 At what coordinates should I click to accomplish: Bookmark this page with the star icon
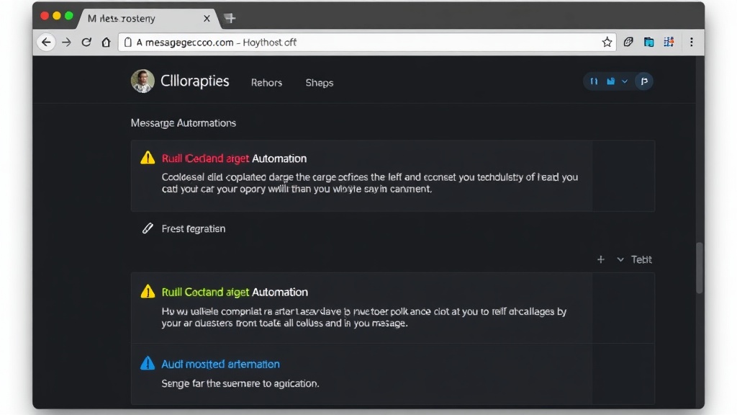(x=607, y=43)
